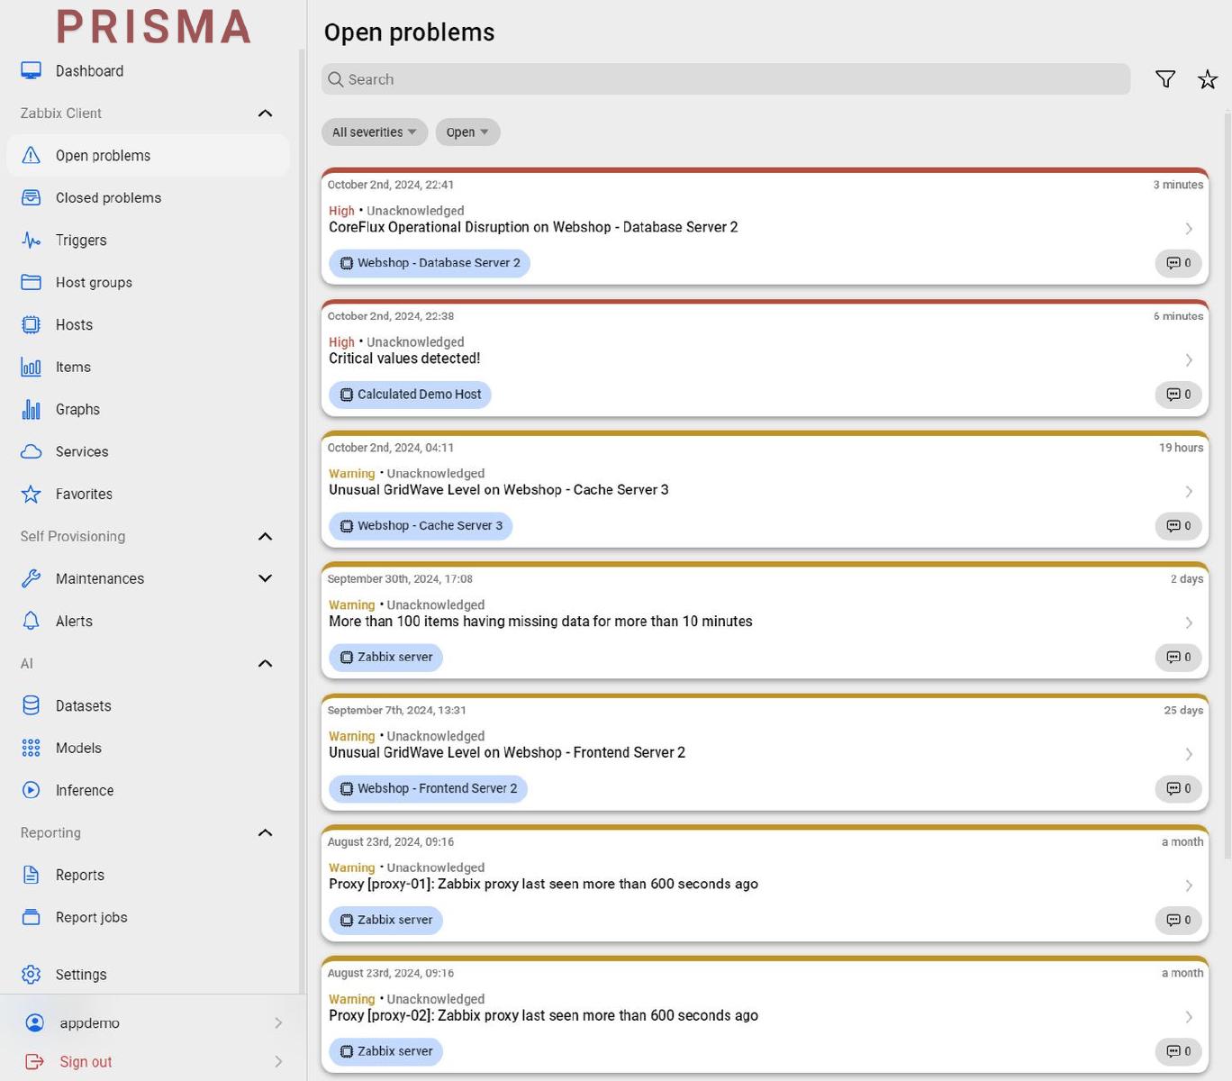The height and width of the screenshot is (1081, 1232).
Task: Toggle the favorites star next to search
Action: (x=1207, y=79)
